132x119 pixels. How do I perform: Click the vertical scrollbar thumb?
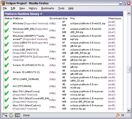pos(129,69)
